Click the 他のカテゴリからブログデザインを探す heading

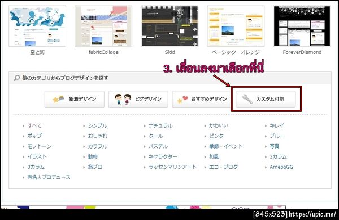[65, 78]
